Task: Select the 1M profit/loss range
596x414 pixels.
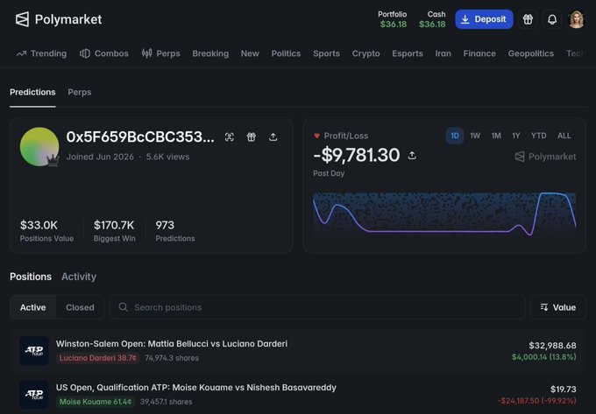Action: [496, 136]
